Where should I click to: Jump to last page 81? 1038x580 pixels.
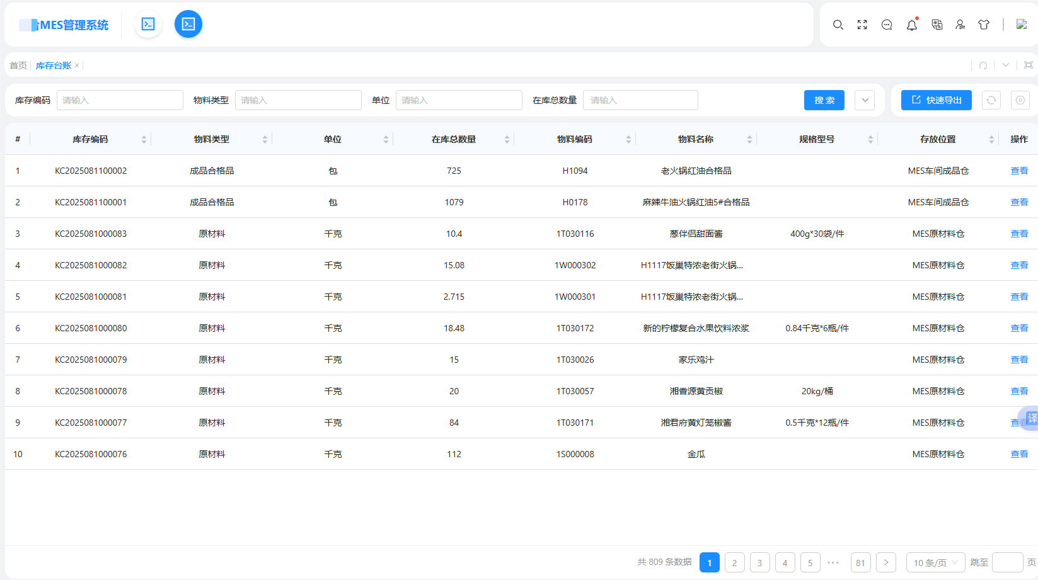pyautogui.click(x=861, y=562)
